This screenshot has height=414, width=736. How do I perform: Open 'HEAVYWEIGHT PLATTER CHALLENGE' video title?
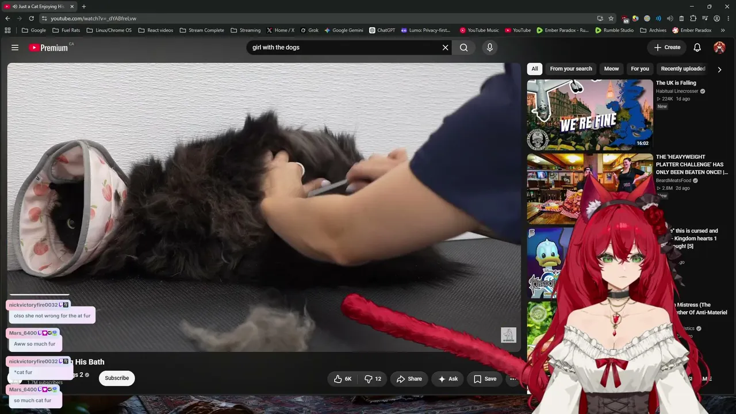coord(692,164)
